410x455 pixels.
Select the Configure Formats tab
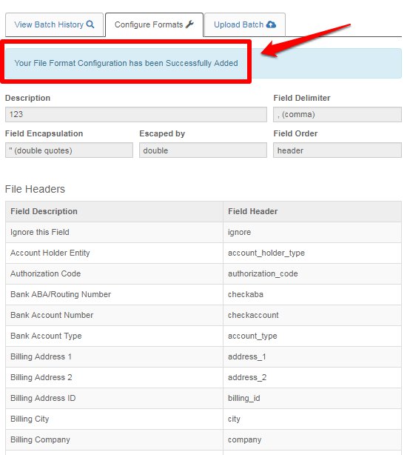[154, 24]
